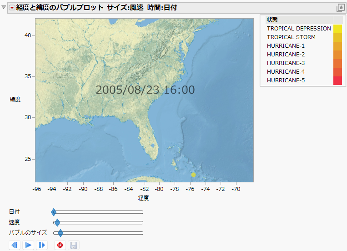Click the HURRICANE-2 legend label
This screenshot has width=347, height=251.
(x=286, y=55)
